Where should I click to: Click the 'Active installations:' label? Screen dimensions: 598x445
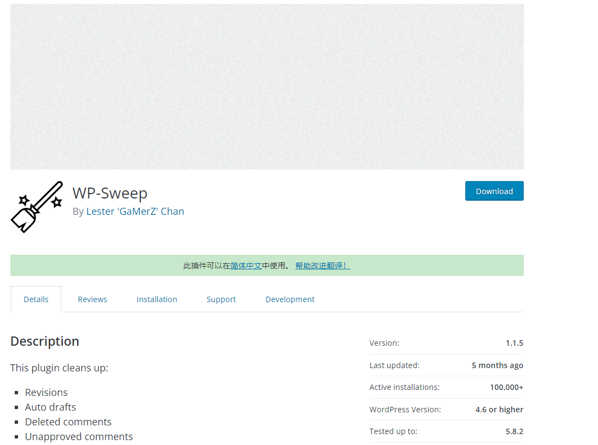(x=404, y=388)
